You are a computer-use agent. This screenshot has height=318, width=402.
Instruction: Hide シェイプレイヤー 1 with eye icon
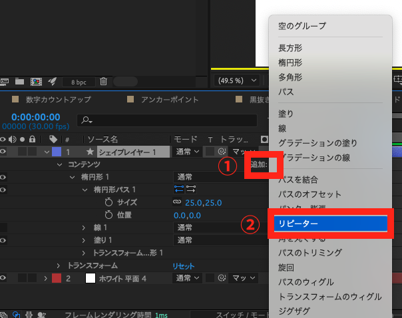point(4,152)
